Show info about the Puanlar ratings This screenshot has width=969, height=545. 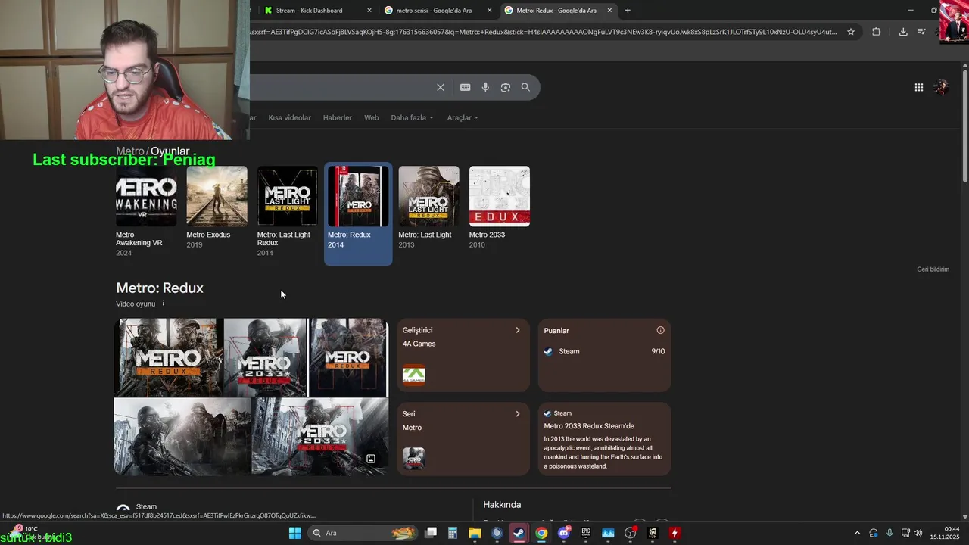pyautogui.click(x=660, y=330)
